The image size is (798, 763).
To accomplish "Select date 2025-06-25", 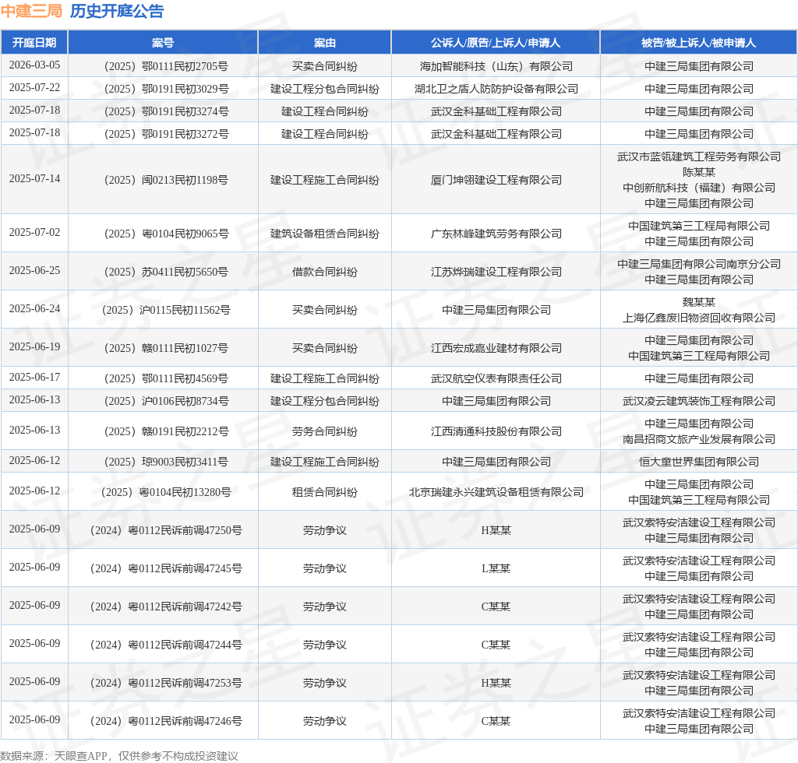I will pos(34,270).
